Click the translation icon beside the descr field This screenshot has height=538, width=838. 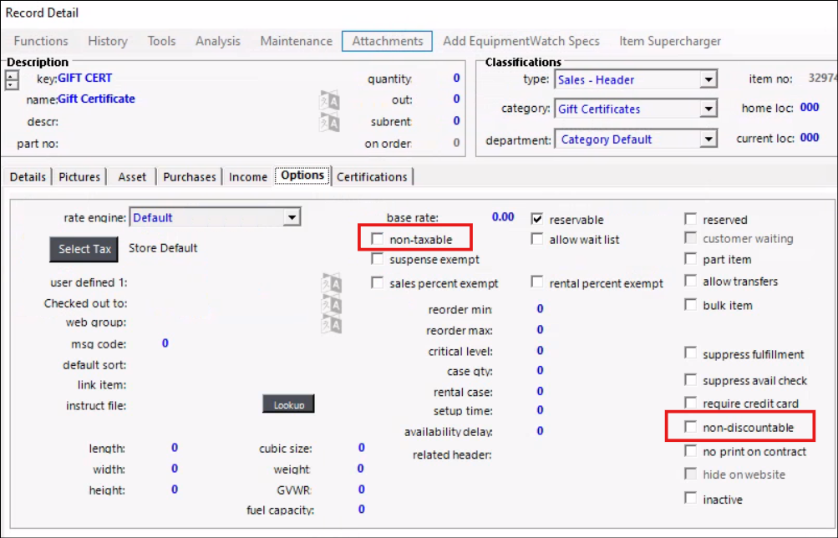point(330,123)
